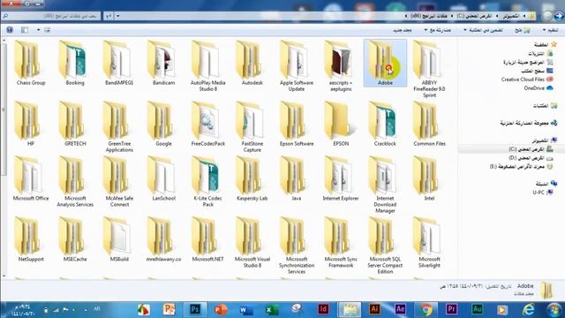Open the Microsoft Silverlight folder
The height and width of the screenshot is (318, 565).
point(429,242)
